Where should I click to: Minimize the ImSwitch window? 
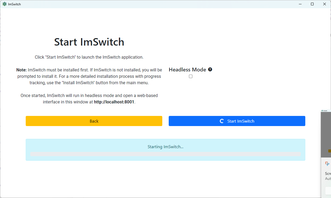pyautogui.click(x=300, y=4)
